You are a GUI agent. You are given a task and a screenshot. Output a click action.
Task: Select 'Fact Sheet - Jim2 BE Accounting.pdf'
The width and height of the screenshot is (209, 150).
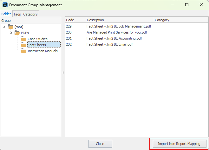click(114, 38)
